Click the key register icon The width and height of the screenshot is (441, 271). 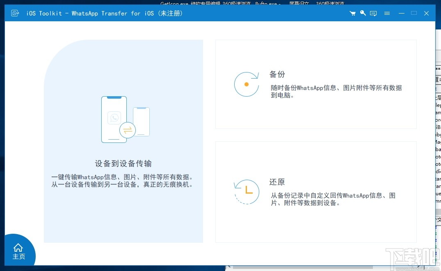point(363,13)
